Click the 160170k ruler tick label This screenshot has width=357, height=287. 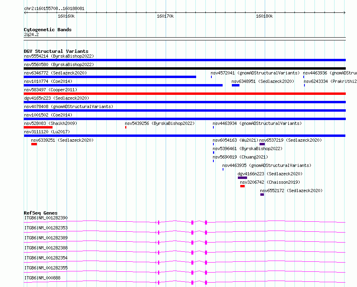pyautogui.click(x=165, y=16)
